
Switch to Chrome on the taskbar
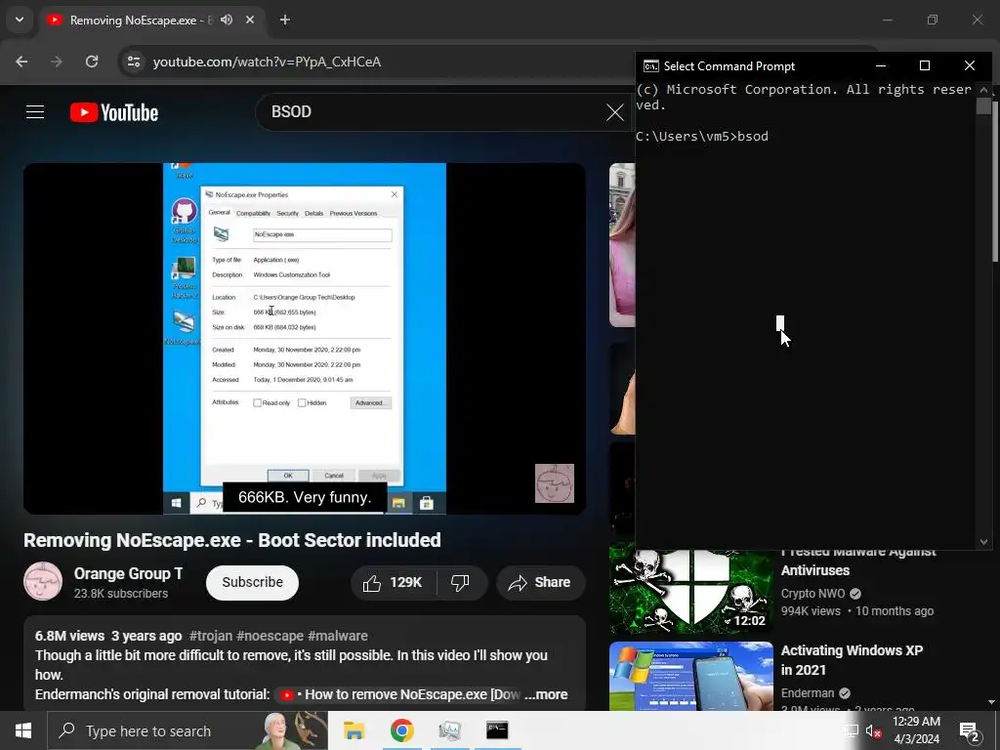click(401, 730)
